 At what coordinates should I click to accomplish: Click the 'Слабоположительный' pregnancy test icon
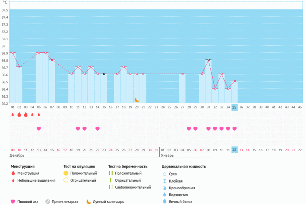pos(110,187)
